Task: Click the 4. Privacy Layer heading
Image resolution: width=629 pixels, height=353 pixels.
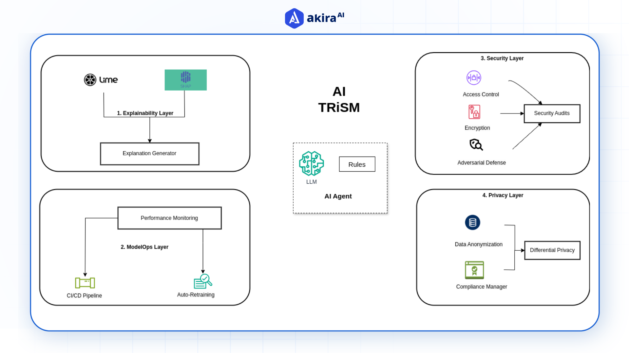Action: tap(503, 195)
